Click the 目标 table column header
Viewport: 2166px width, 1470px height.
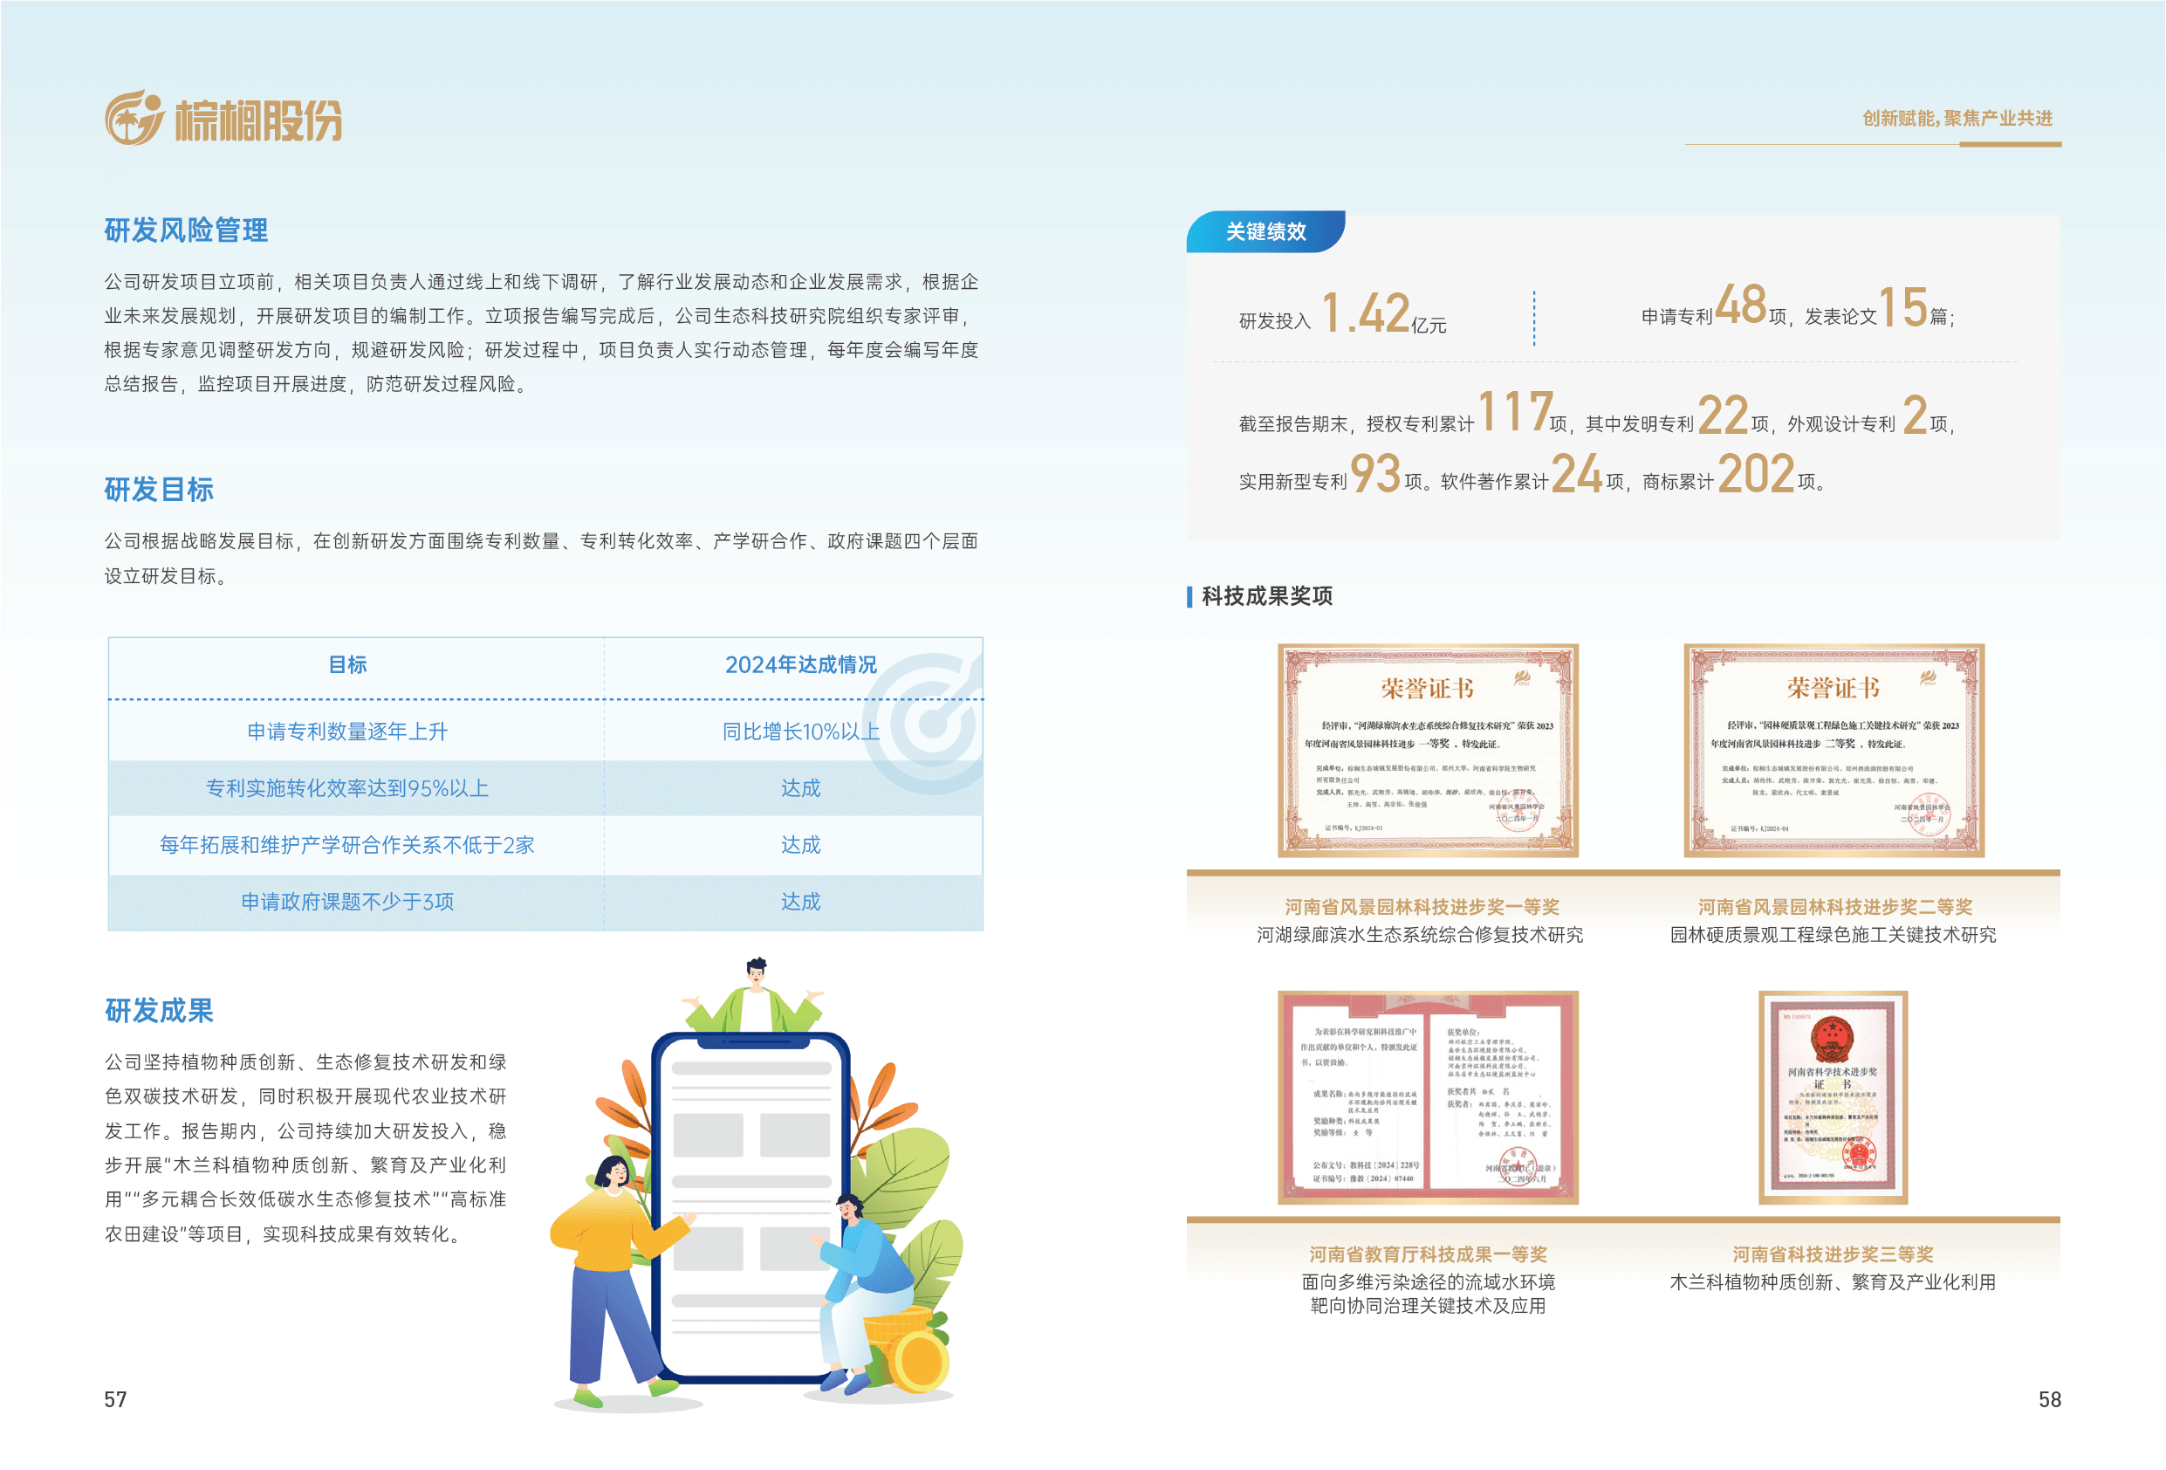click(347, 664)
